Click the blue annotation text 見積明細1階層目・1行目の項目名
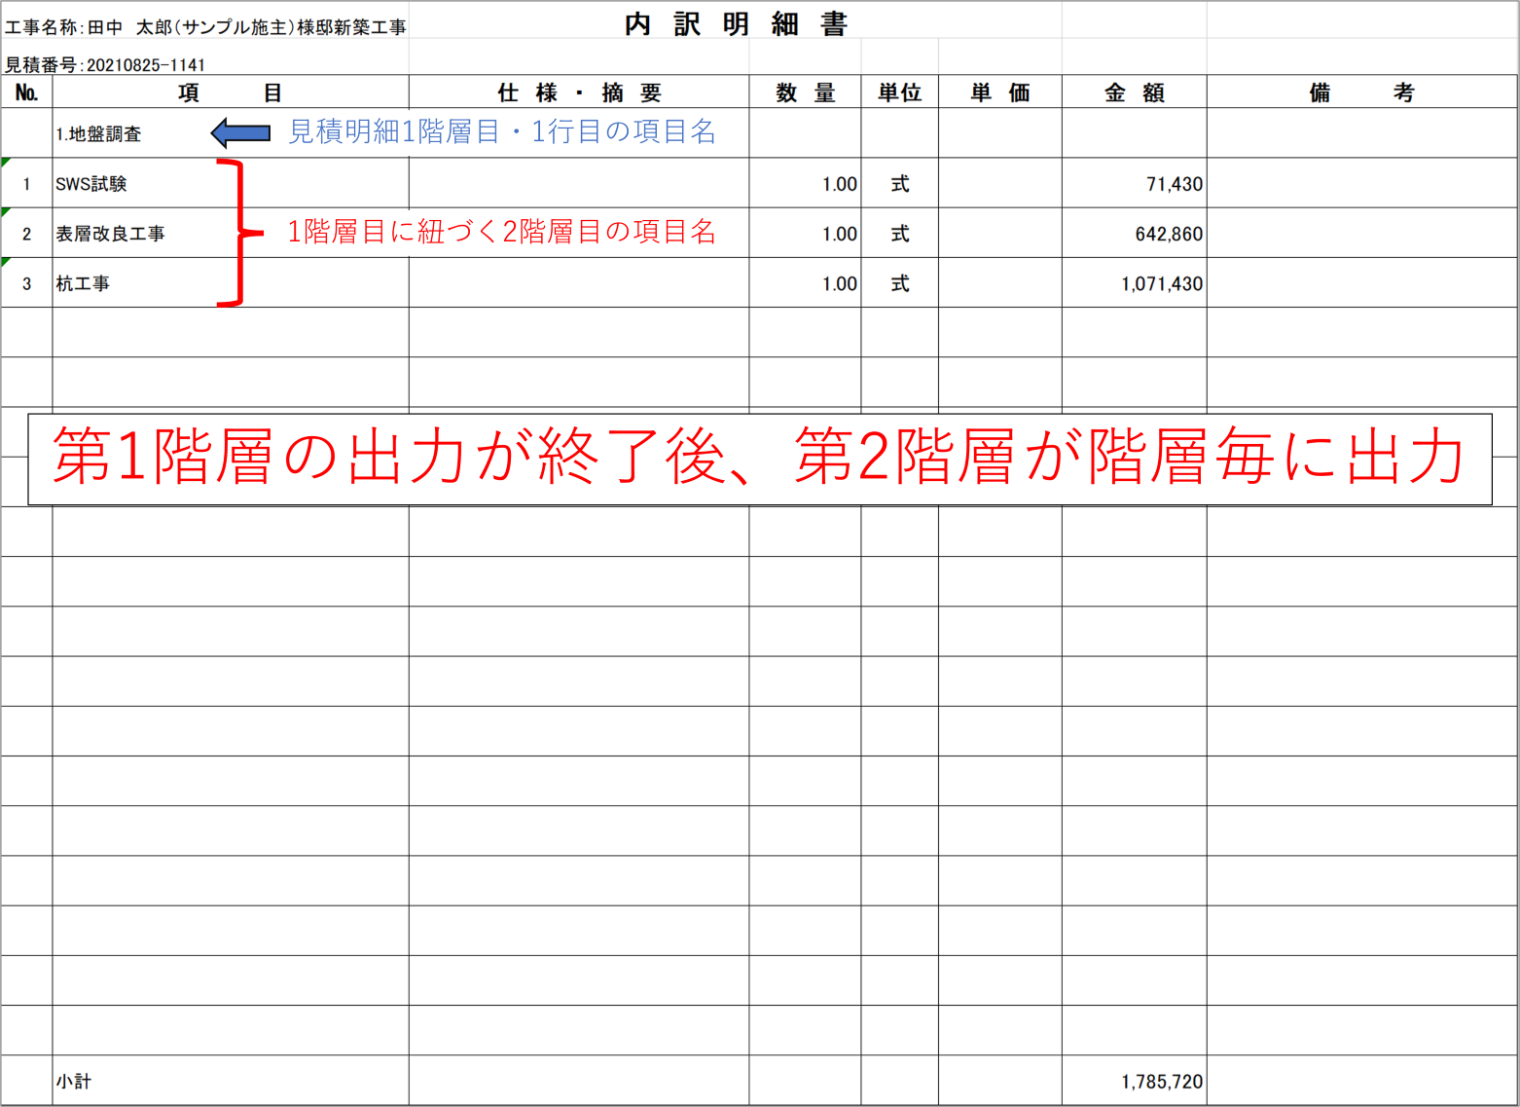This screenshot has width=1520, height=1107. [501, 131]
